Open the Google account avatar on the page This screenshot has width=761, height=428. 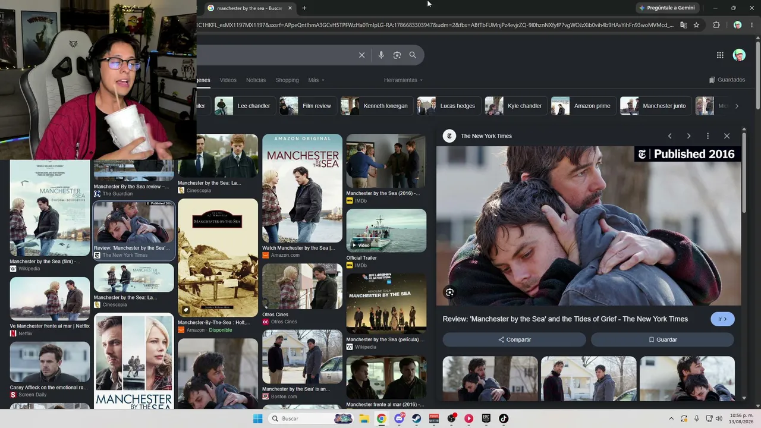click(739, 55)
